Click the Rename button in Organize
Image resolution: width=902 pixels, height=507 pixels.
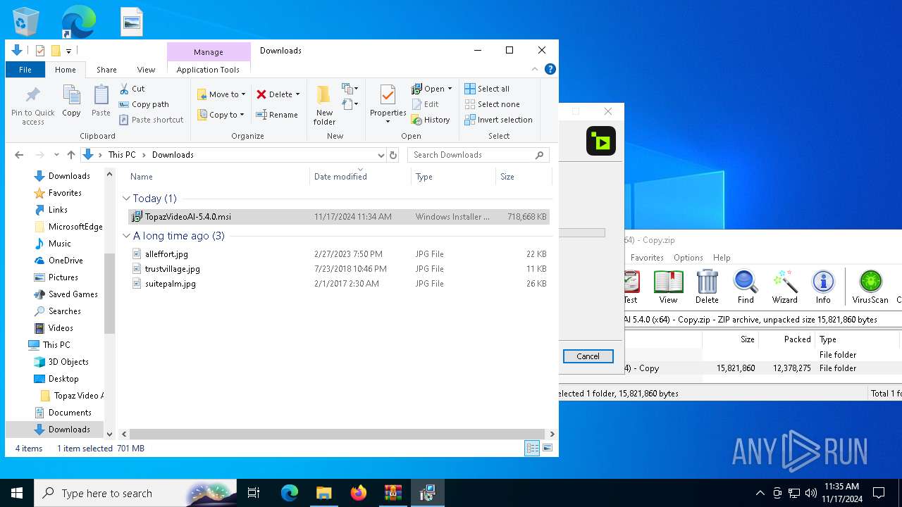277,115
